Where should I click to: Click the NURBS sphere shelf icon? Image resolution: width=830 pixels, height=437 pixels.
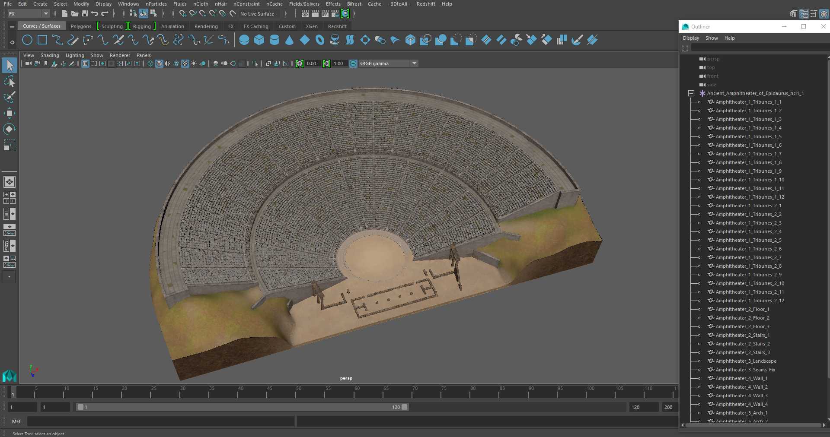[244, 40]
